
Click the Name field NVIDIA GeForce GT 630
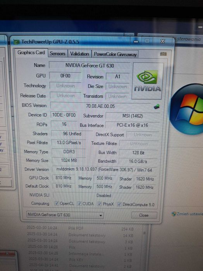(89, 66)
